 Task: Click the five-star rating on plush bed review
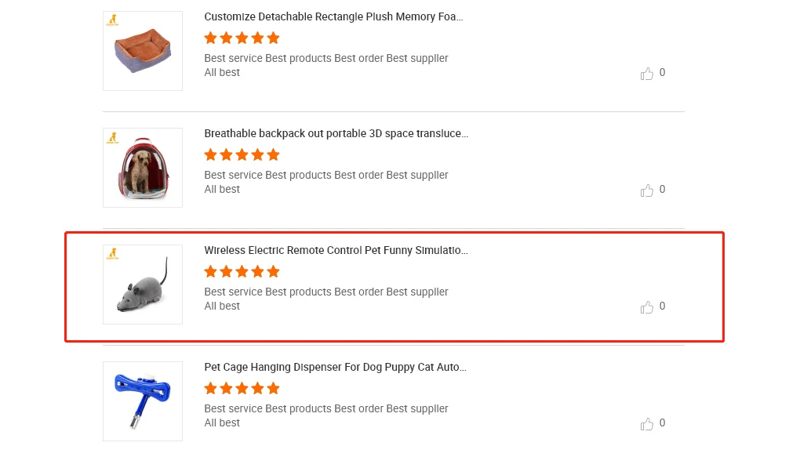[242, 38]
